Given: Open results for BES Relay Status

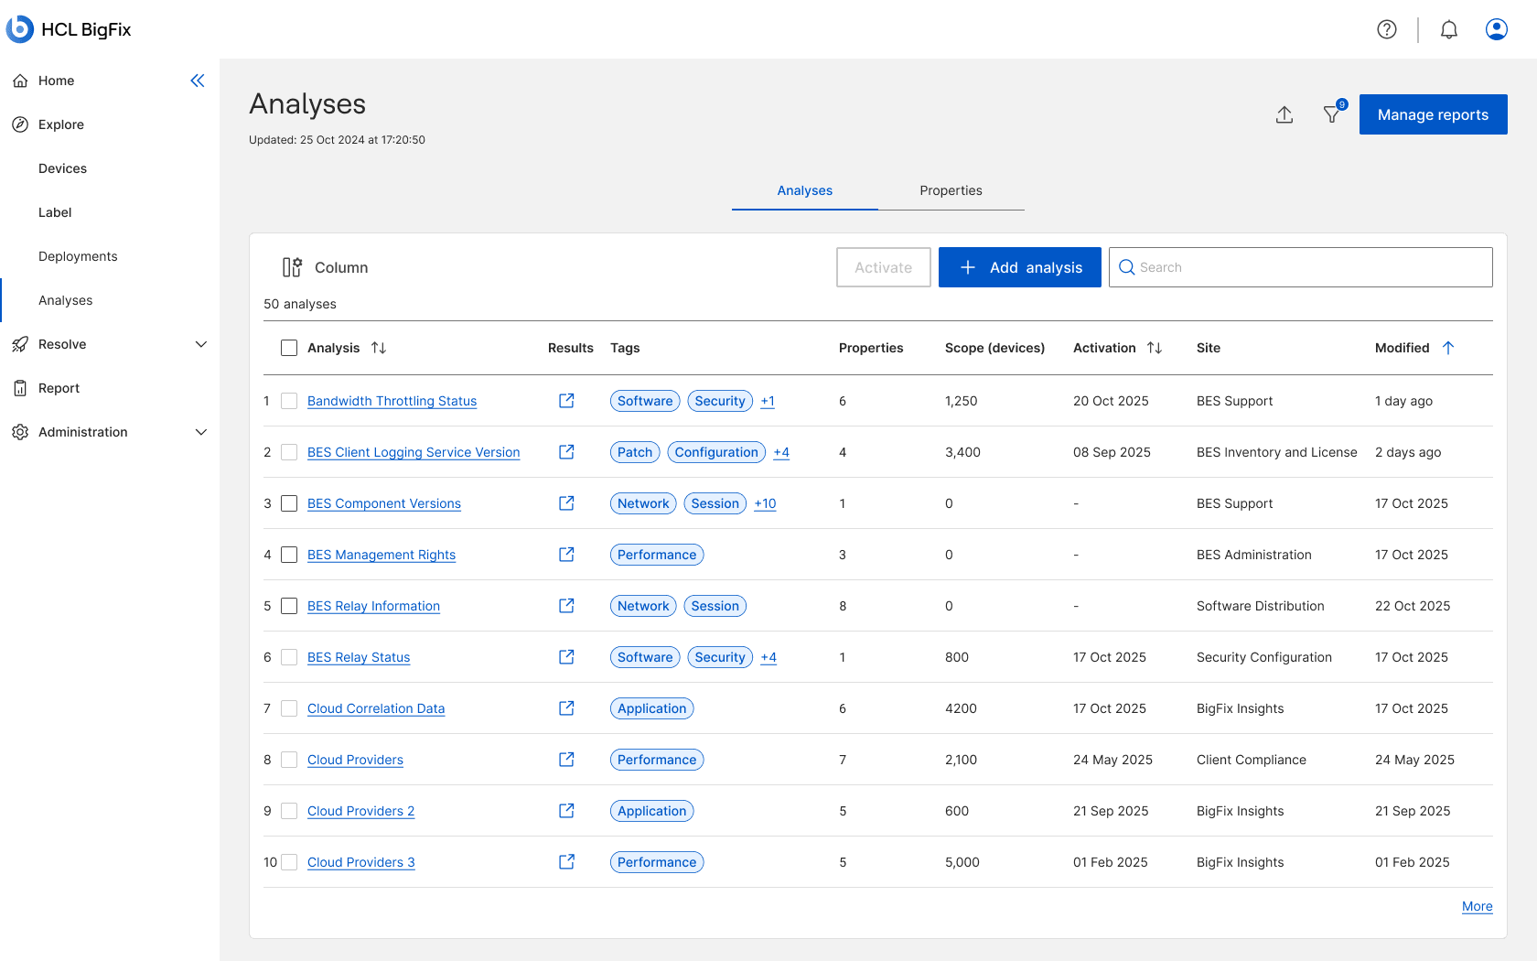Looking at the screenshot, I should click(567, 657).
